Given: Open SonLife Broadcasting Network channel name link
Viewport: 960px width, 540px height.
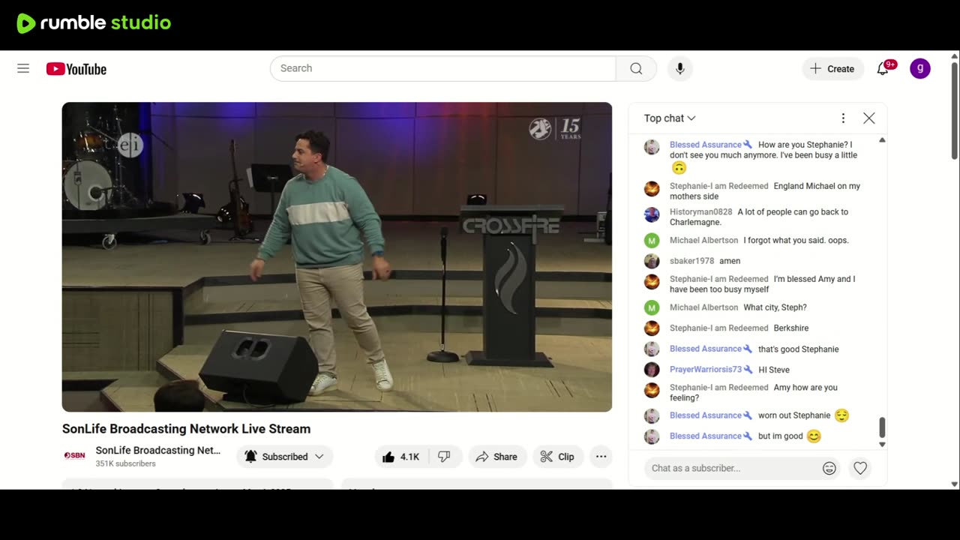Looking at the screenshot, I should tap(158, 450).
